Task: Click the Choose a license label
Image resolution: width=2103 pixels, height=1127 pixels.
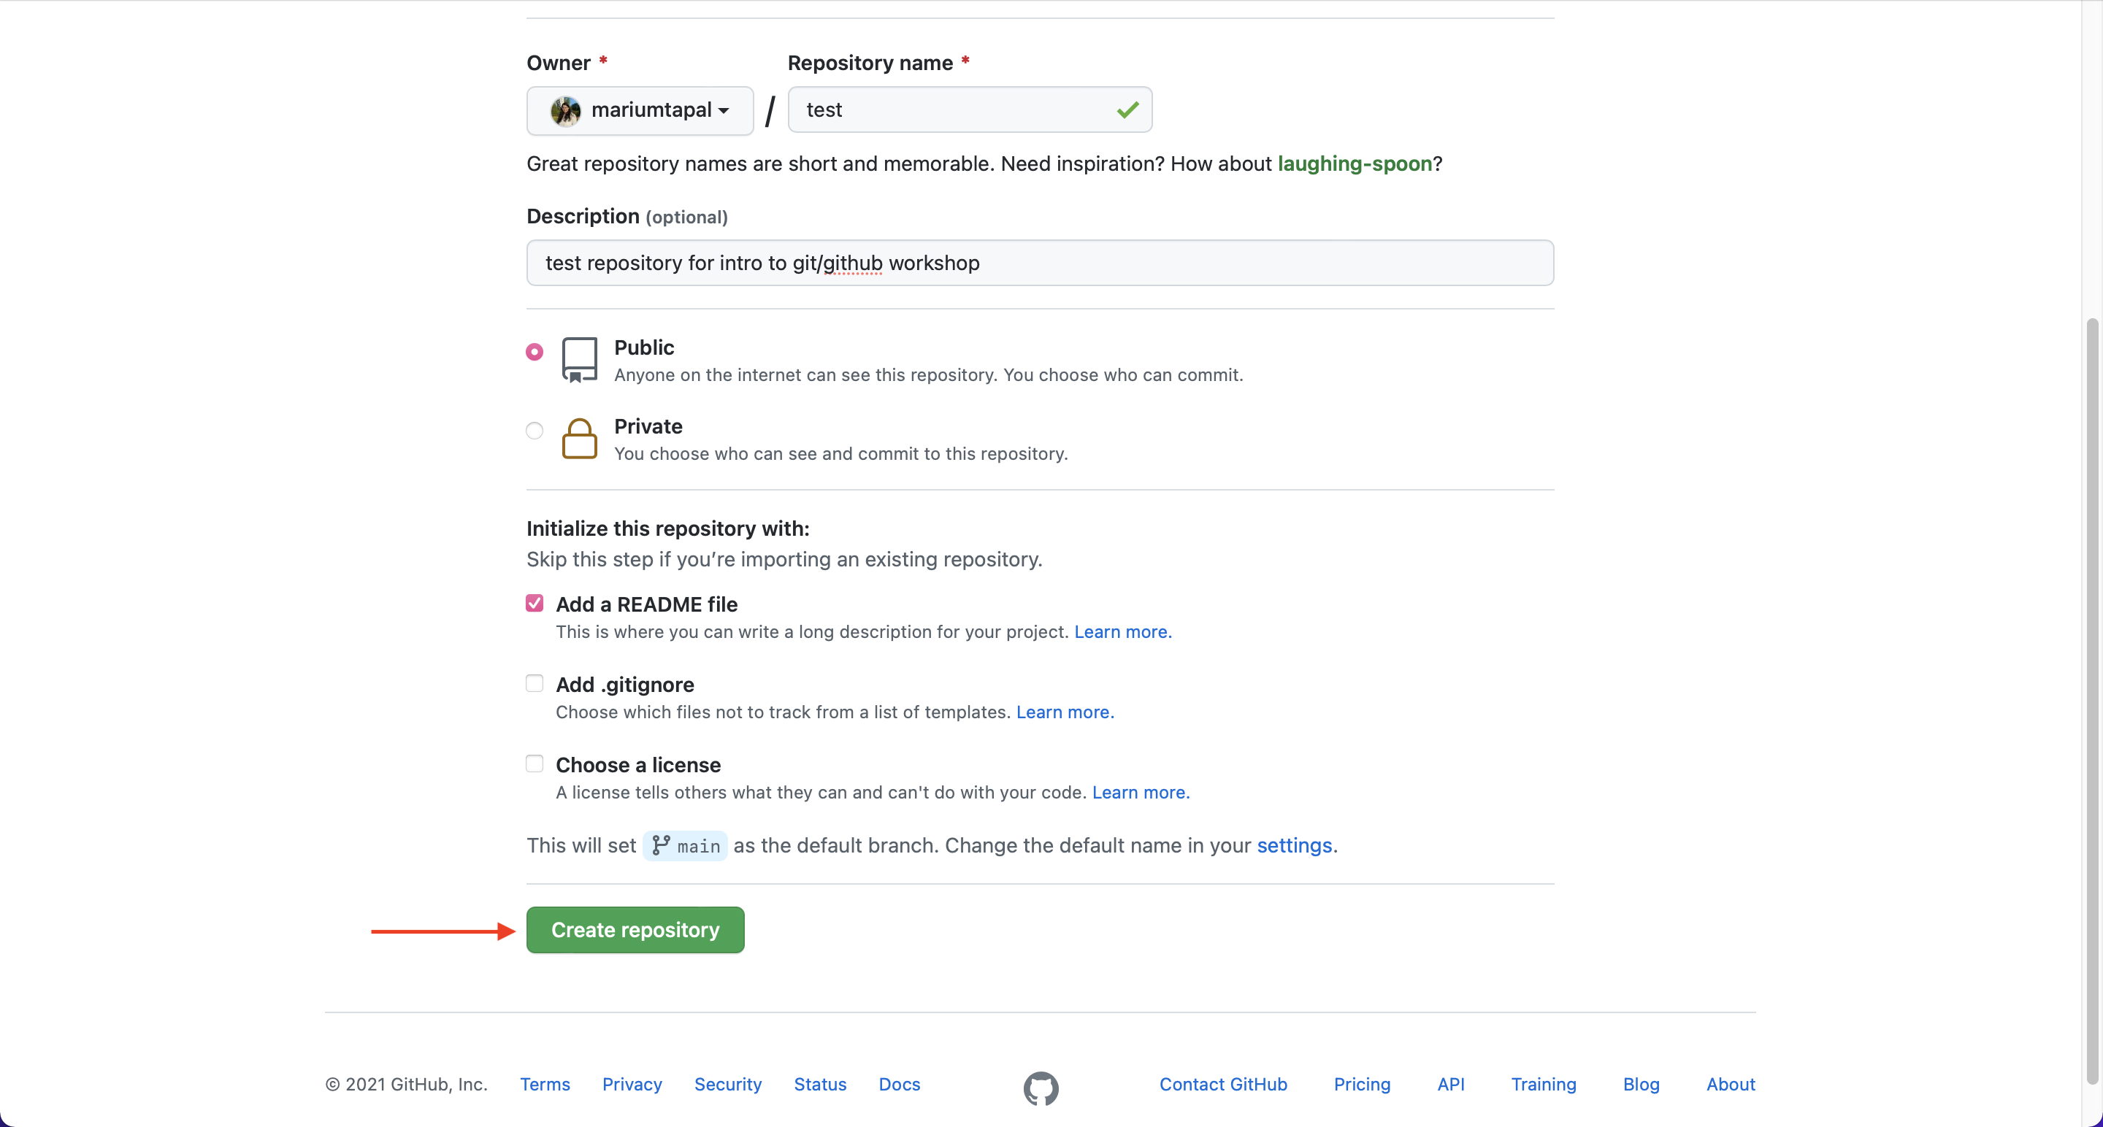Action: [638, 765]
